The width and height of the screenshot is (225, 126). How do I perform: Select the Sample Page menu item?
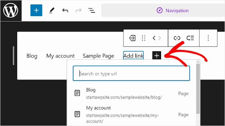point(99,56)
